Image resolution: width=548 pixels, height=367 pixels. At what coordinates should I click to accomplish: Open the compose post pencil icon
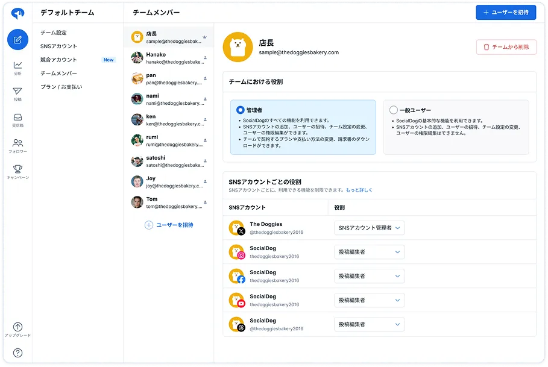pyautogui.click(x=17, y=40)
